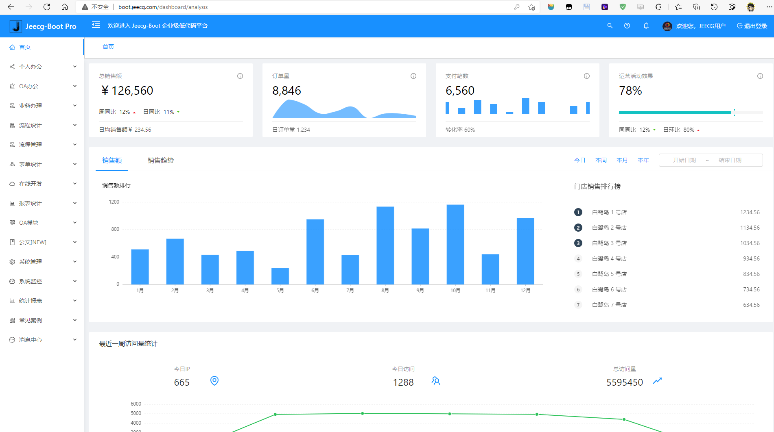This screenshot has height=432, width=774.
Task: Add page to favorites star icon
Action: pyautogui.click(x=531, y=7)
